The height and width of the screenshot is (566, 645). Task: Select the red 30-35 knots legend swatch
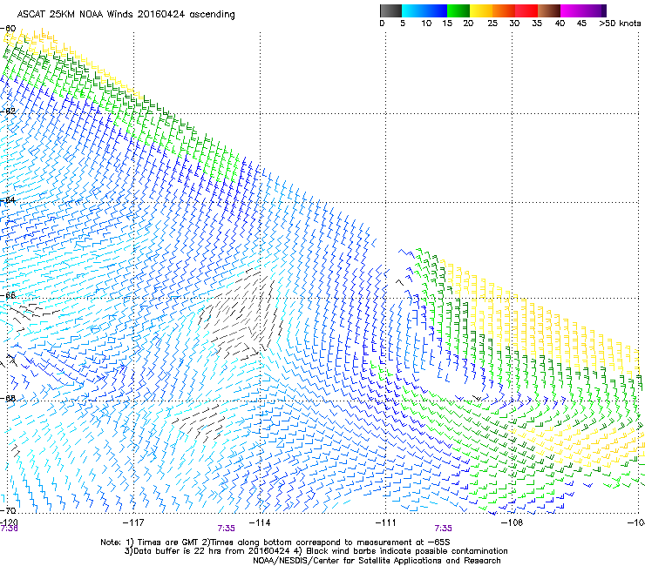click(x=526, y=10)
